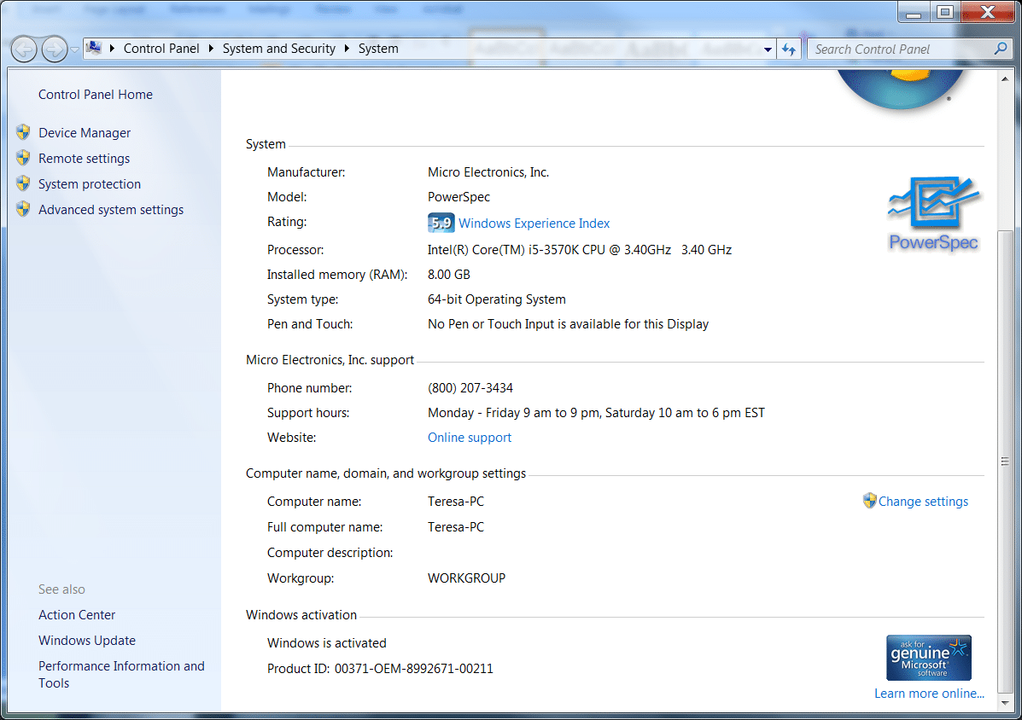The image size is (1022, 720).
Task: Open the Online support website link
Action: [470, 438]
